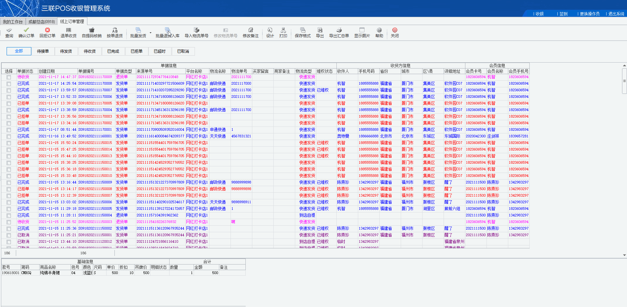Click logistics number 4567831321
Screen dimensions: 627x307
coord(241,136)
